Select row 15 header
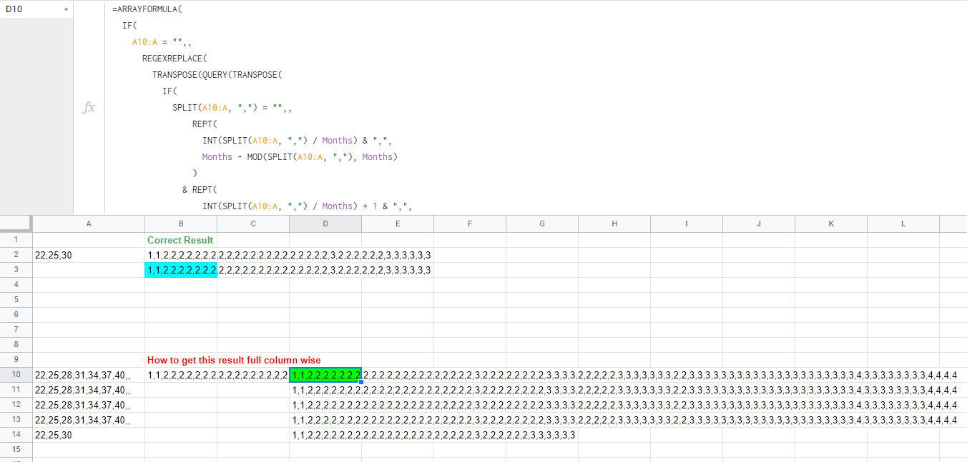This screenshot has height=462, width=967. [16, 450]
